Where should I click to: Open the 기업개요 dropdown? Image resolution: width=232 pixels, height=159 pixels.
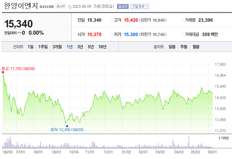pos(140,6)
